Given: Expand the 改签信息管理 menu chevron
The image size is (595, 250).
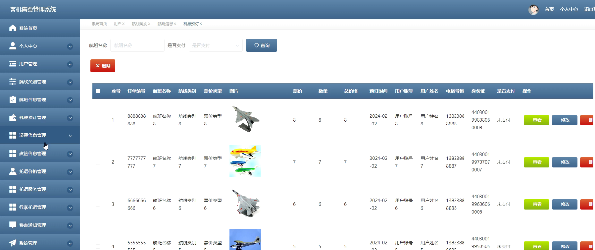Looking at the screenshot, I should (x=70, y=154).
